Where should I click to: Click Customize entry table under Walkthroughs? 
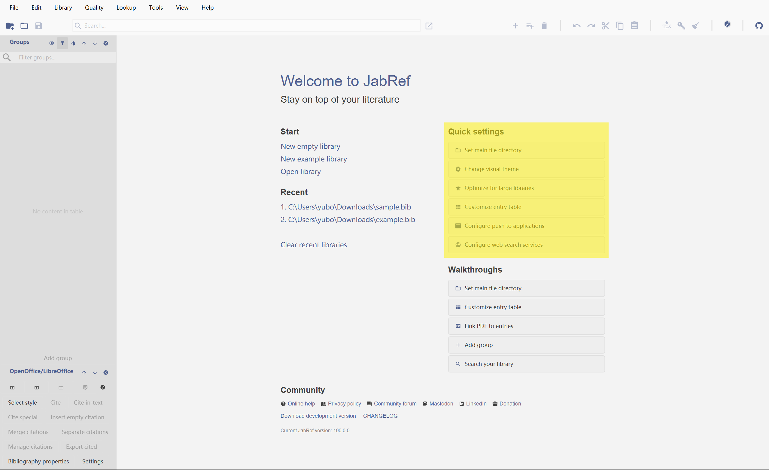coord(527,307)
